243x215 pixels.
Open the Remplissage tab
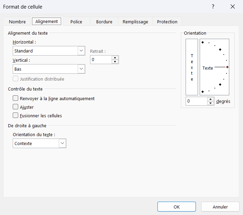135,22
